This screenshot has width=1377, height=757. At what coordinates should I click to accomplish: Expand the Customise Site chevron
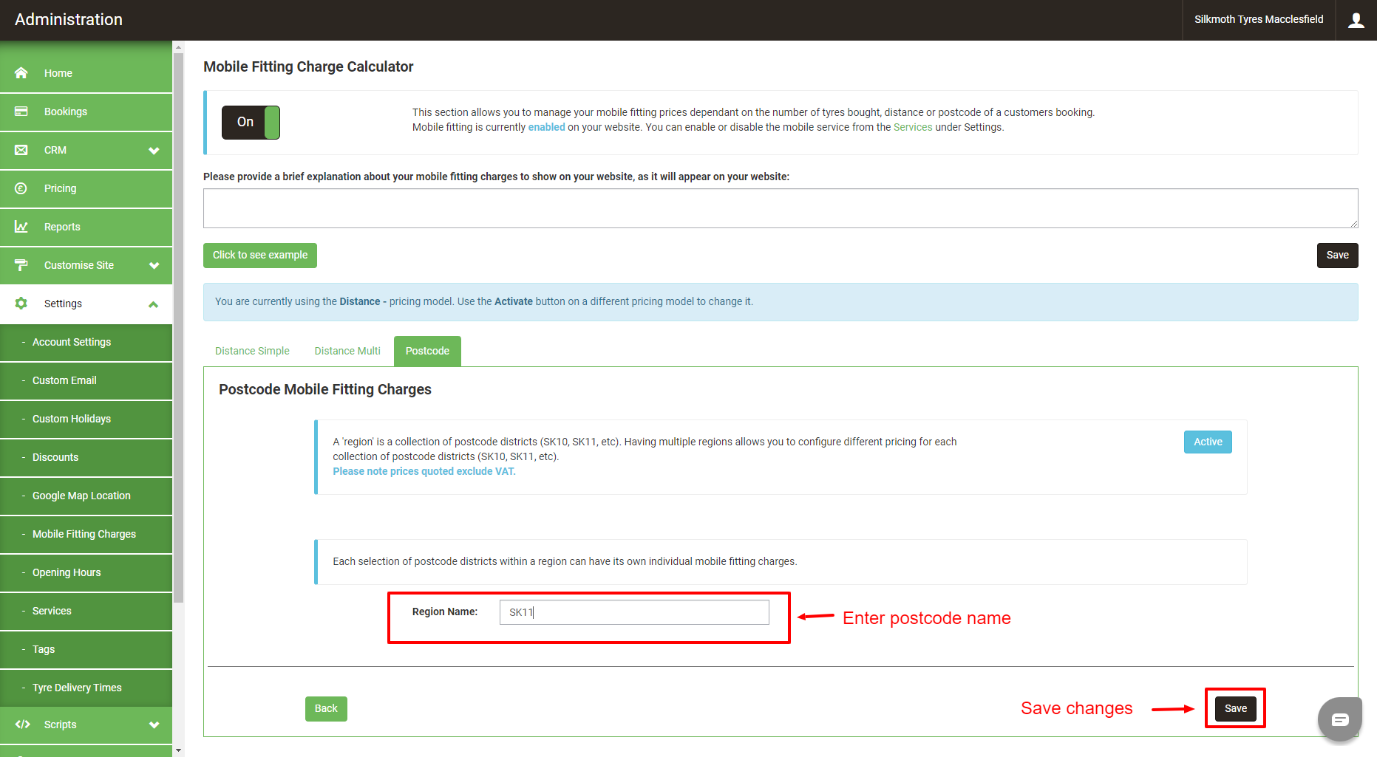pyautogui.click(x=154, y=266)
